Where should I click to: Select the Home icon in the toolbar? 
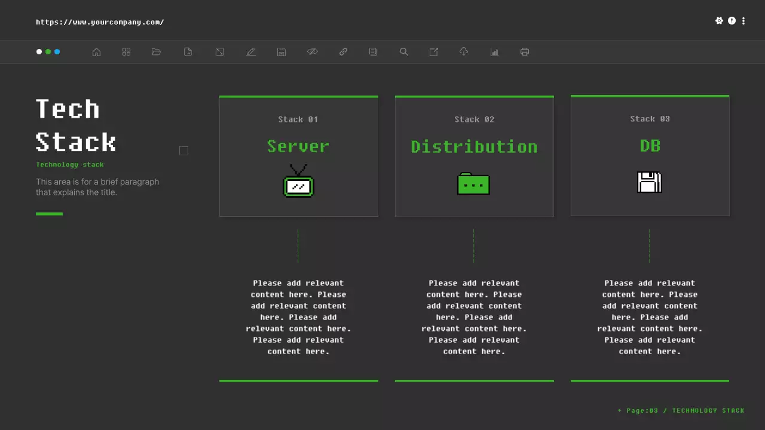(96, 52)
